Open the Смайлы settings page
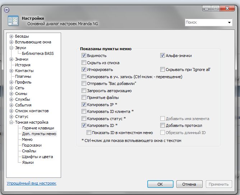Image resolution: width=240 pixels, height=195 pixels. (29, 151)
